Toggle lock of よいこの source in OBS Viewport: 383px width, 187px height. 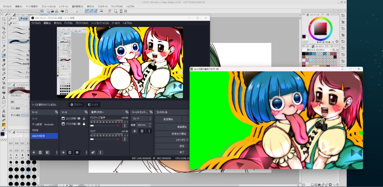point(84,118)
